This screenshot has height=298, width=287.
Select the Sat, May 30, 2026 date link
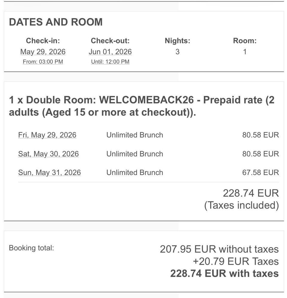(x=48, y=154)
